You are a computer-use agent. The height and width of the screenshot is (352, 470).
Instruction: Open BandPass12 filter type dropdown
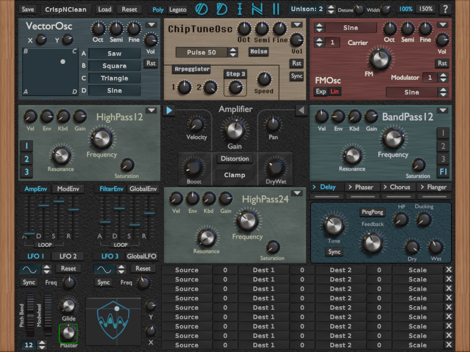[442, 110]
